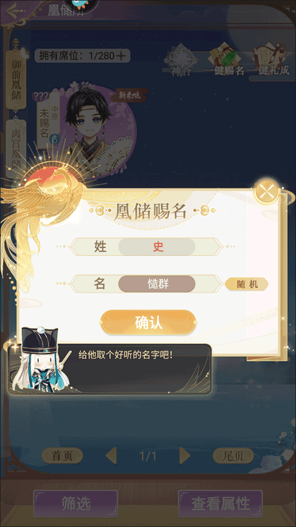Go to the previous page arrow
This screenshot has width=296, height=527.
coord(111,456)
